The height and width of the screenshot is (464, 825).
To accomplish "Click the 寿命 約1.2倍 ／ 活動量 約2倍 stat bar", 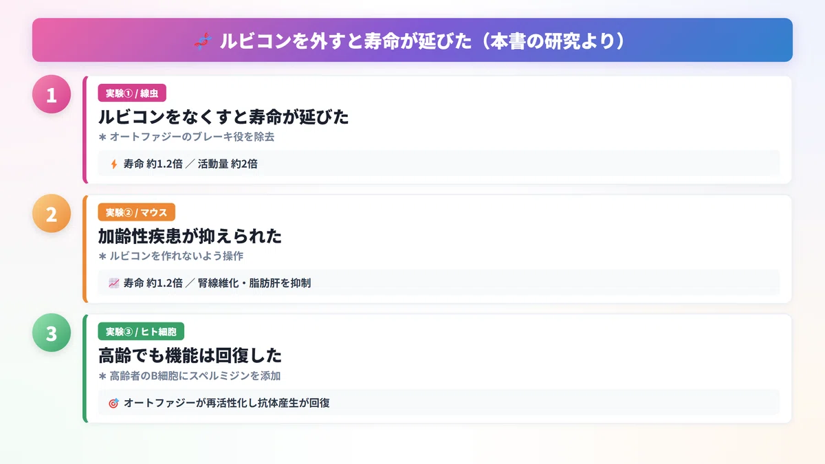I will click(439, 164).
